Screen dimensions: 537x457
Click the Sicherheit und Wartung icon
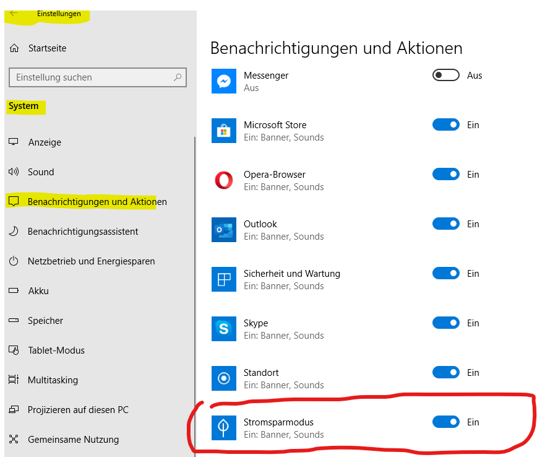[223, 279]
